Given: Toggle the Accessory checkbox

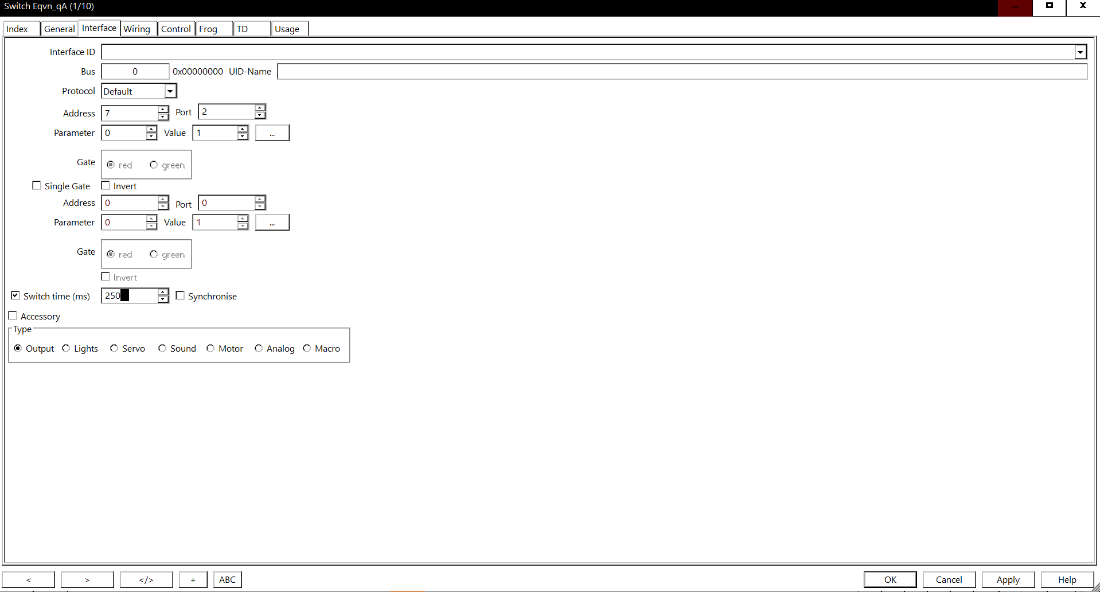Looking at the screenshot, I should pos(13,316).
